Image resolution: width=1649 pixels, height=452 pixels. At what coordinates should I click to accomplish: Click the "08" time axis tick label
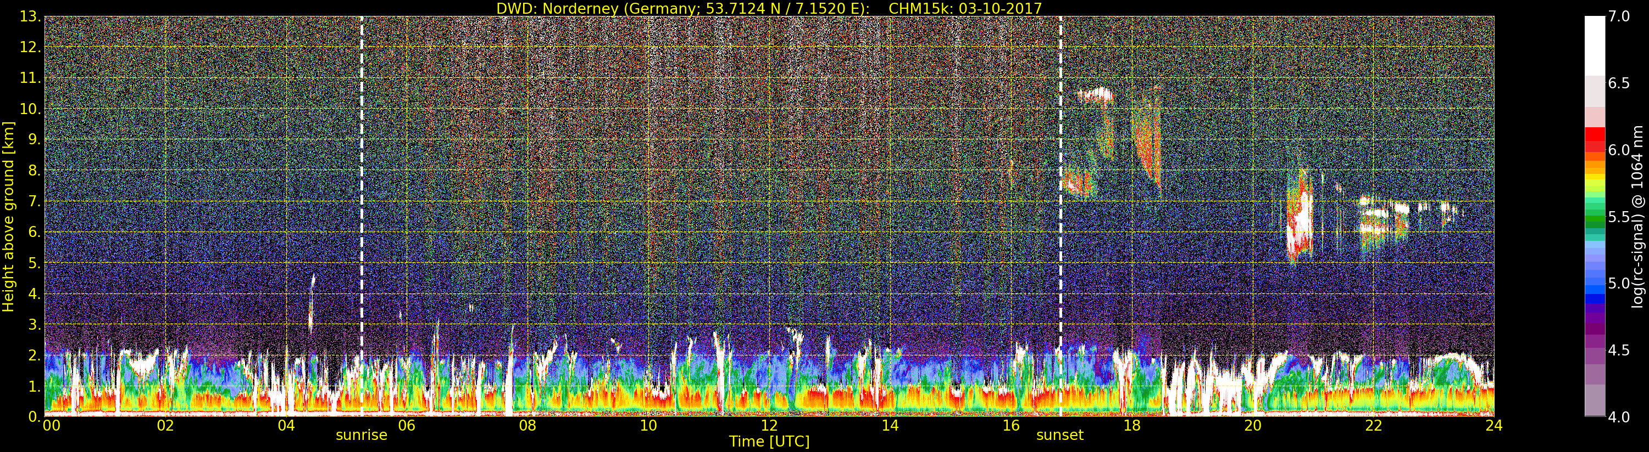(x=528, y=426)
